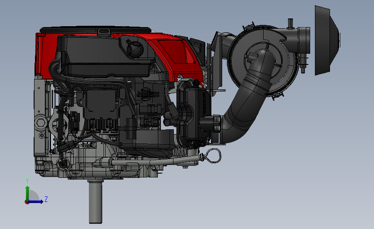The height and width of the screenshot is (229, 374).
Task: Click the green Y axis arrow of triad
Action: 28,193
